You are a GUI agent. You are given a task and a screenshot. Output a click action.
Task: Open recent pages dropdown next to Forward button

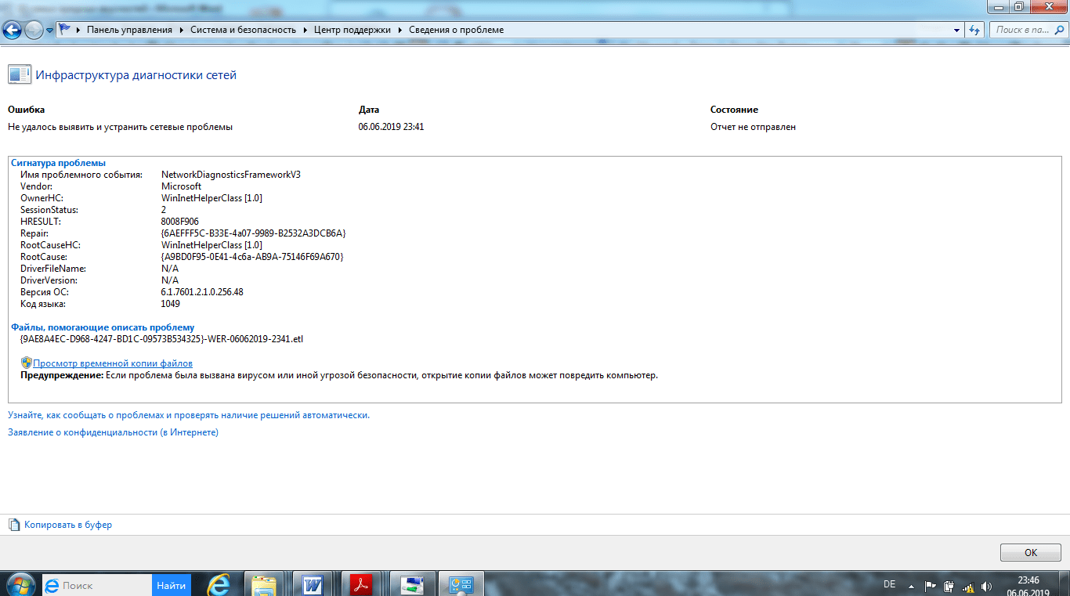(50, 31)
